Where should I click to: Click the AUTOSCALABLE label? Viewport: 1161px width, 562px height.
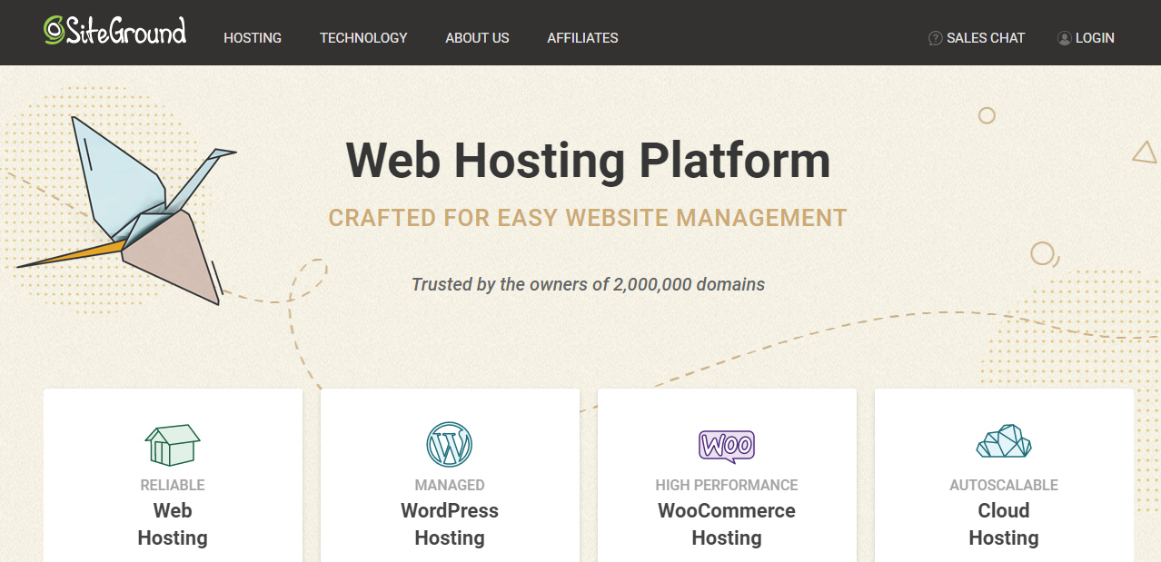point(1004,485)
